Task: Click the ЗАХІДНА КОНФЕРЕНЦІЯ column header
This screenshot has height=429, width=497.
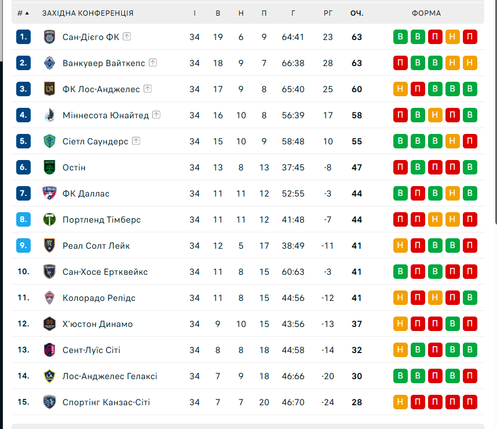Action: [x=87, y=13]
